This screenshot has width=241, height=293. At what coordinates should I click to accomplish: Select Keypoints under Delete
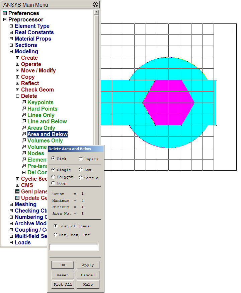click(40, 102)
